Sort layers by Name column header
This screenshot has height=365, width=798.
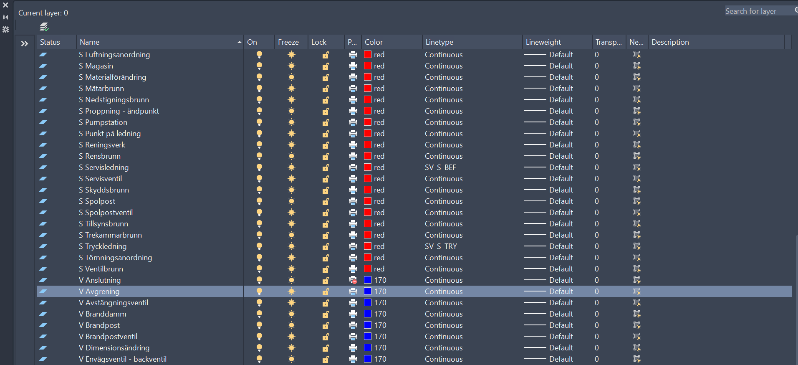159,42
